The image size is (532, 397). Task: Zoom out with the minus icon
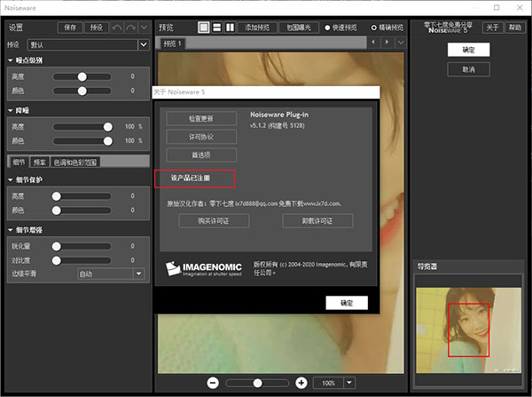tap(213, 382)
